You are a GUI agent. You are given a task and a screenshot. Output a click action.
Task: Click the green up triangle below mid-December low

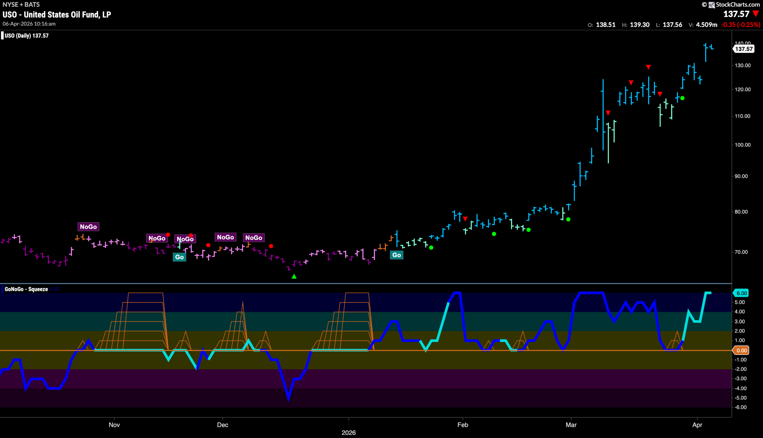[x=294, y=276]
